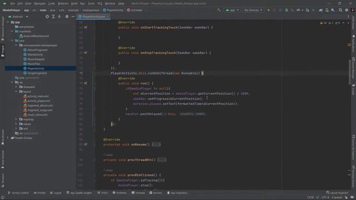The width and height of the screenshot is (356, 200).
Task: Open IDE settings gear in main toolbar
Action: [347, 10]
